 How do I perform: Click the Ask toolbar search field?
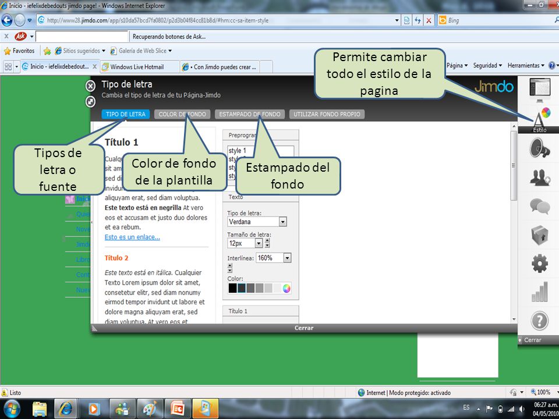[x=82, y=36]
